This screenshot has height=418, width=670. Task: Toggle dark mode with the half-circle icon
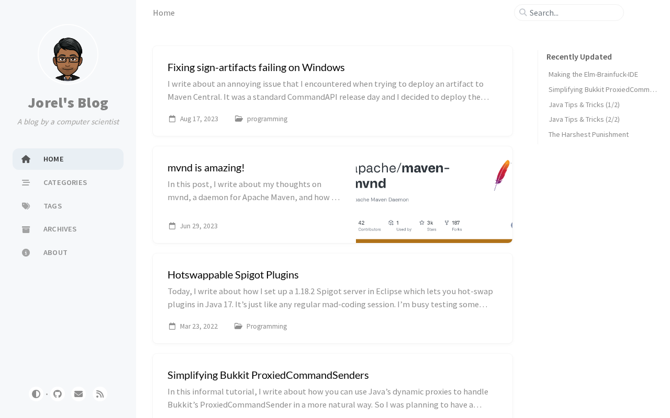(36, 394)
